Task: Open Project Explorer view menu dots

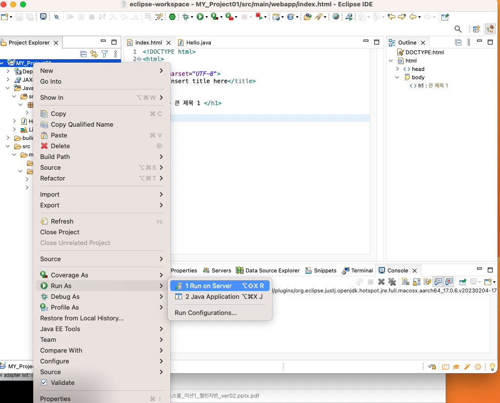Action: click(115, 54)
